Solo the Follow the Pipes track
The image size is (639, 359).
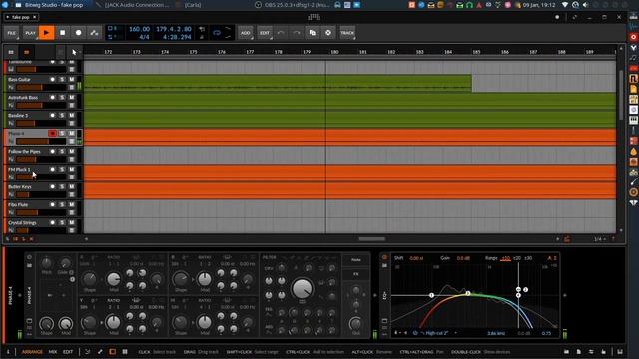pyautogui.click(x=62, y=151)
